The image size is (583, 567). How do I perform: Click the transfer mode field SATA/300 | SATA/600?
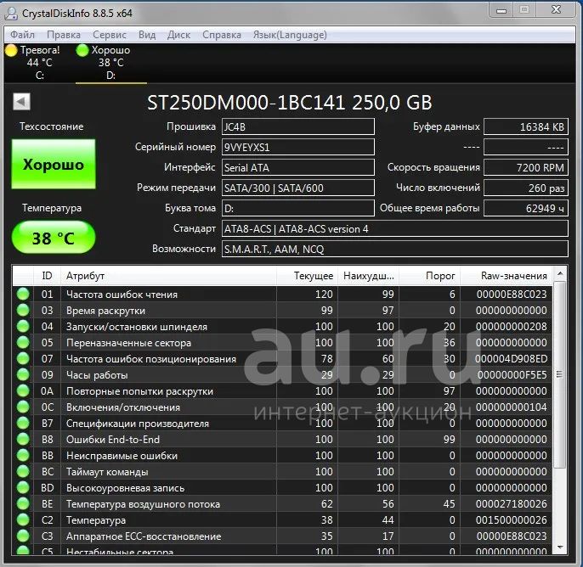click(297, 188)
